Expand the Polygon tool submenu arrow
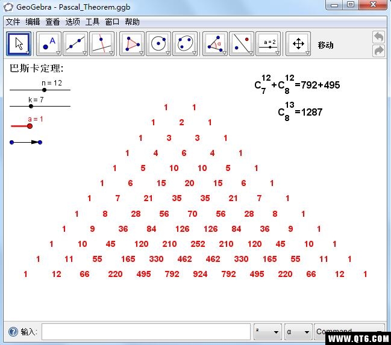 coord(141,53)
